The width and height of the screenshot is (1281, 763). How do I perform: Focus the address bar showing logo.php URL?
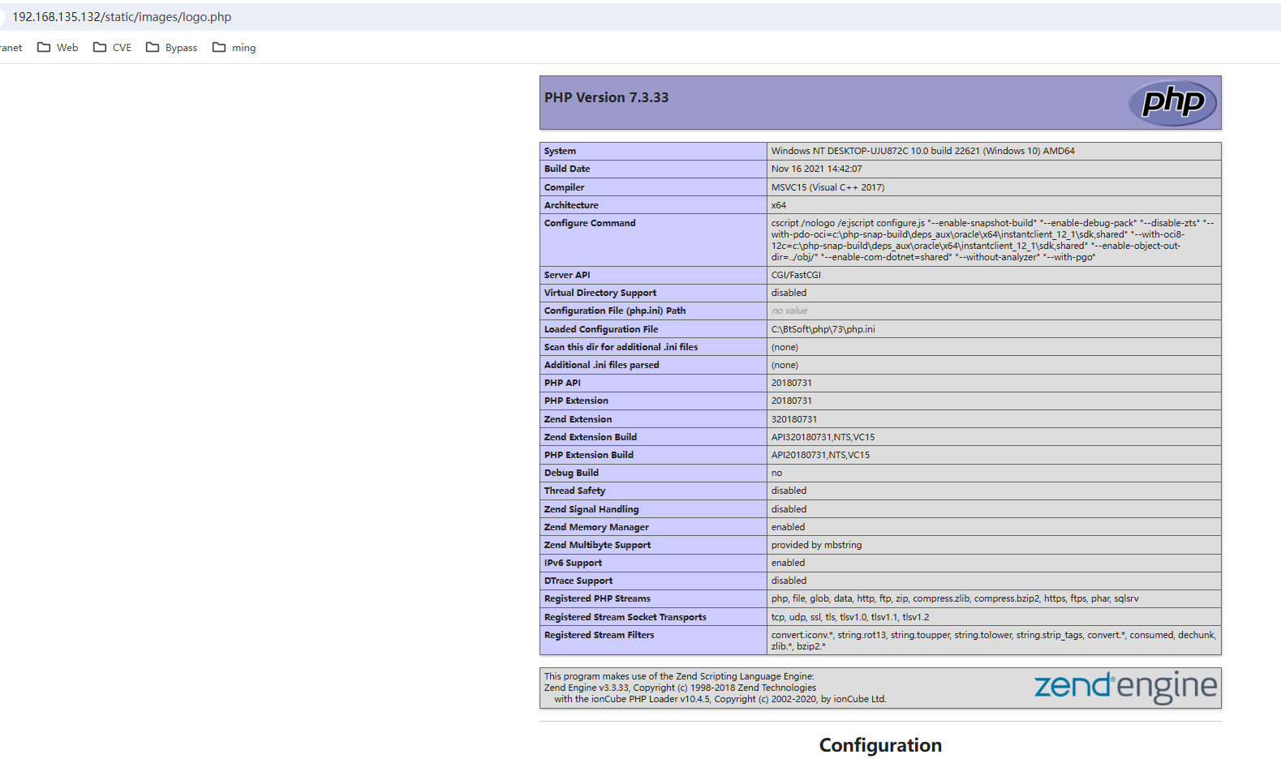coord(122,17)
